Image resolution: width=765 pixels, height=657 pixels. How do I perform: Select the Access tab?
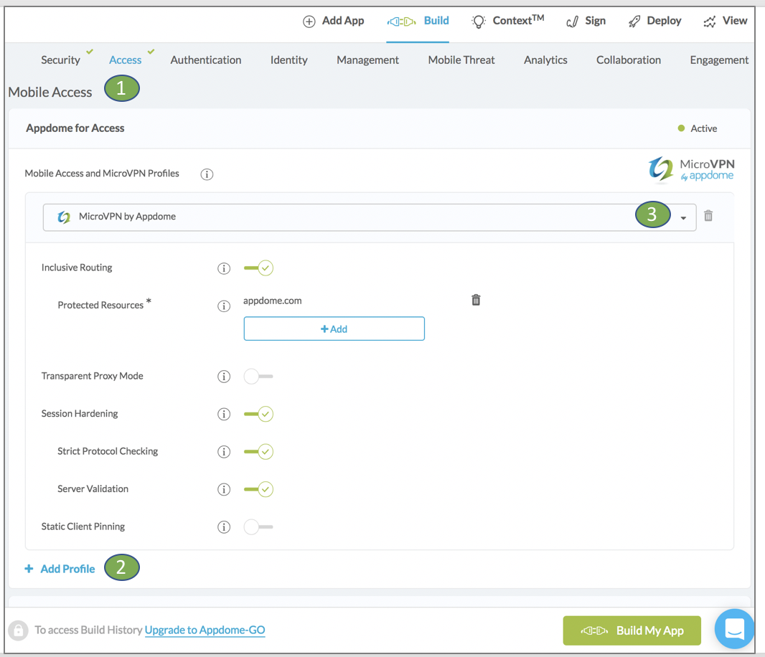tap(126, 60)
